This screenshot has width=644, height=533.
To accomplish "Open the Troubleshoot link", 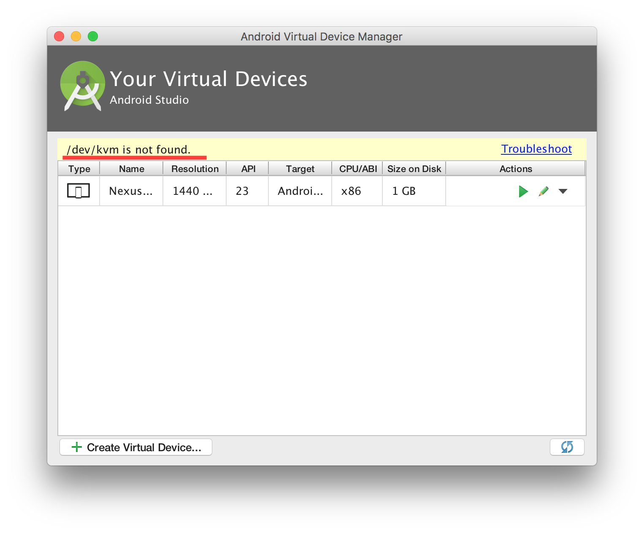I will [536, 149].
